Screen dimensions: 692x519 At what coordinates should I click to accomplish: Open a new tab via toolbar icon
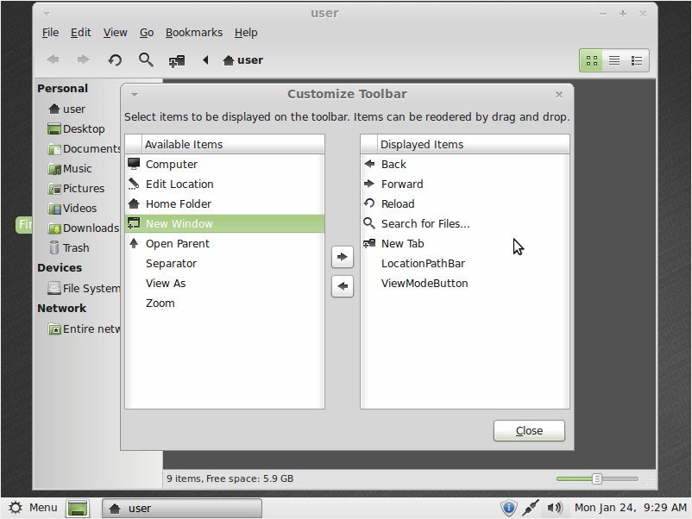click(177, 60)
